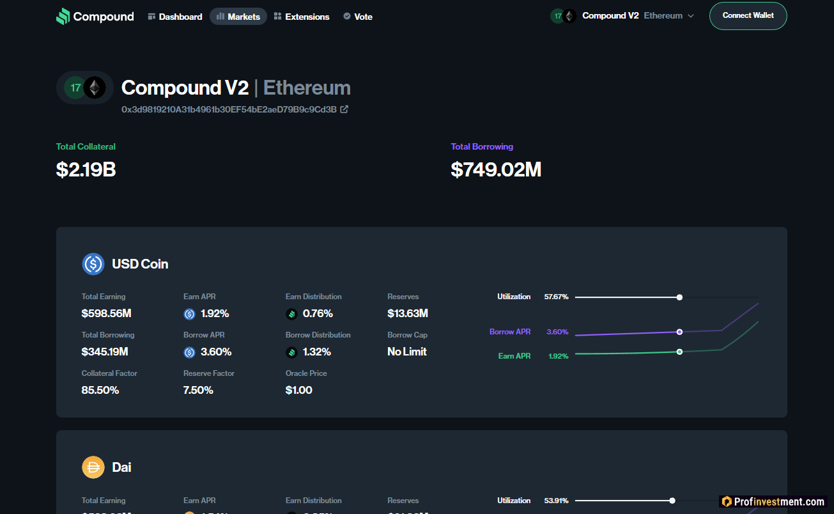Open contract address external link icon
This screenshot has height=514, width=834.
coord(344,109)
